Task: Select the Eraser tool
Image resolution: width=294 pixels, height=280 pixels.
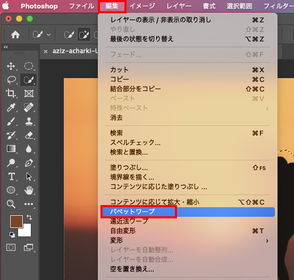Action: coord(29,135)
